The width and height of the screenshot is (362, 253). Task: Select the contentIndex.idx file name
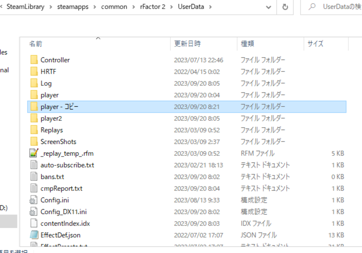tap(65, 224)
